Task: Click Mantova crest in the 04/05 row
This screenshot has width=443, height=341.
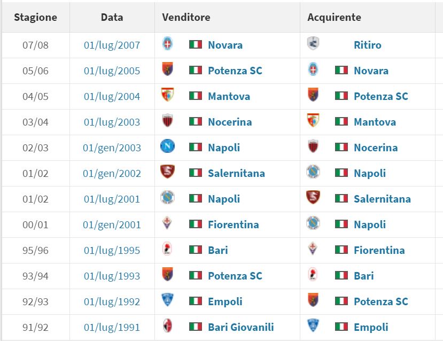Action: click(168, 96)
